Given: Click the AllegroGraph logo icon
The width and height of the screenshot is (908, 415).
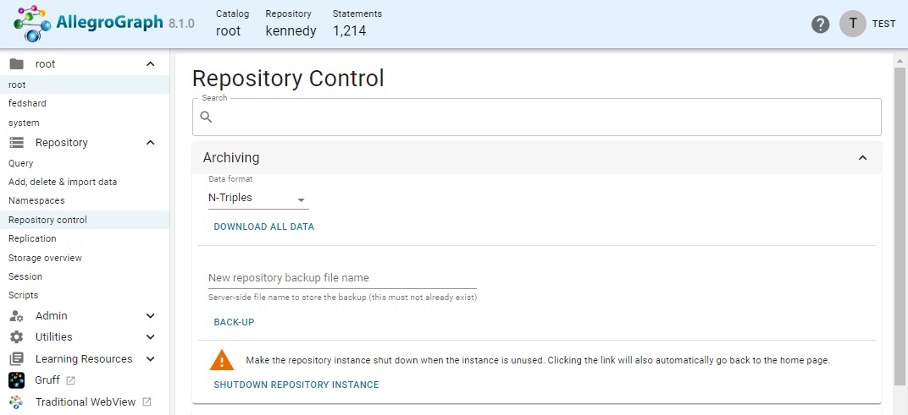Looking at the screenshot, I should pyautogui.click(x=32, y=24).
